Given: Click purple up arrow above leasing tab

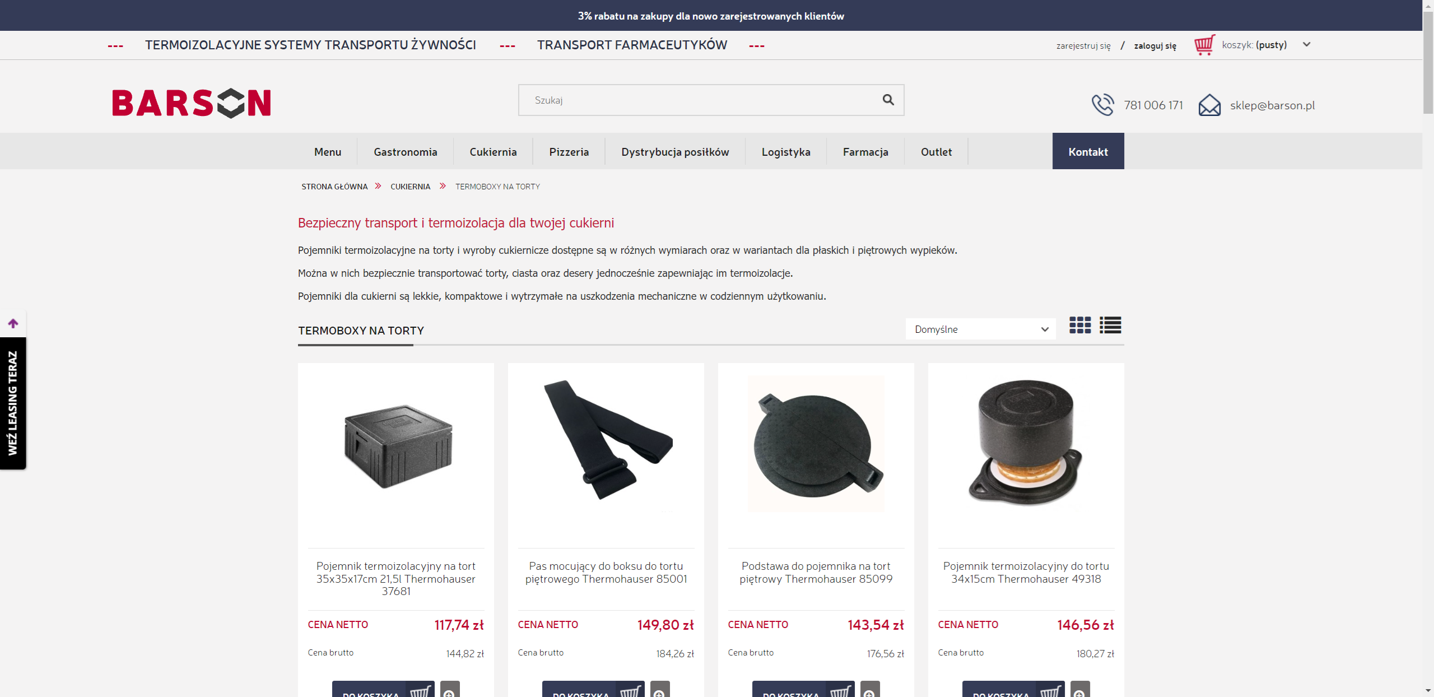Looking at the screenshot, I should (x=13, y=323).
